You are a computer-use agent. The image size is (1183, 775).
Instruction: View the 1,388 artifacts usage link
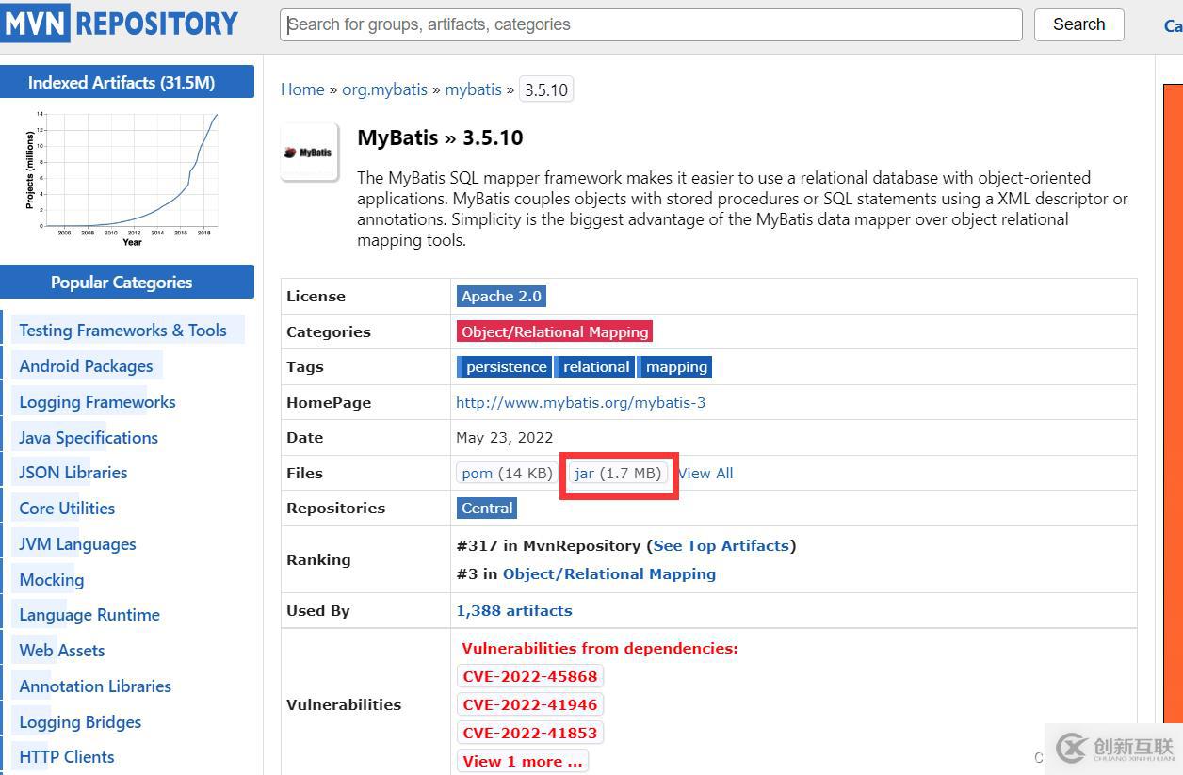point(514,610)
